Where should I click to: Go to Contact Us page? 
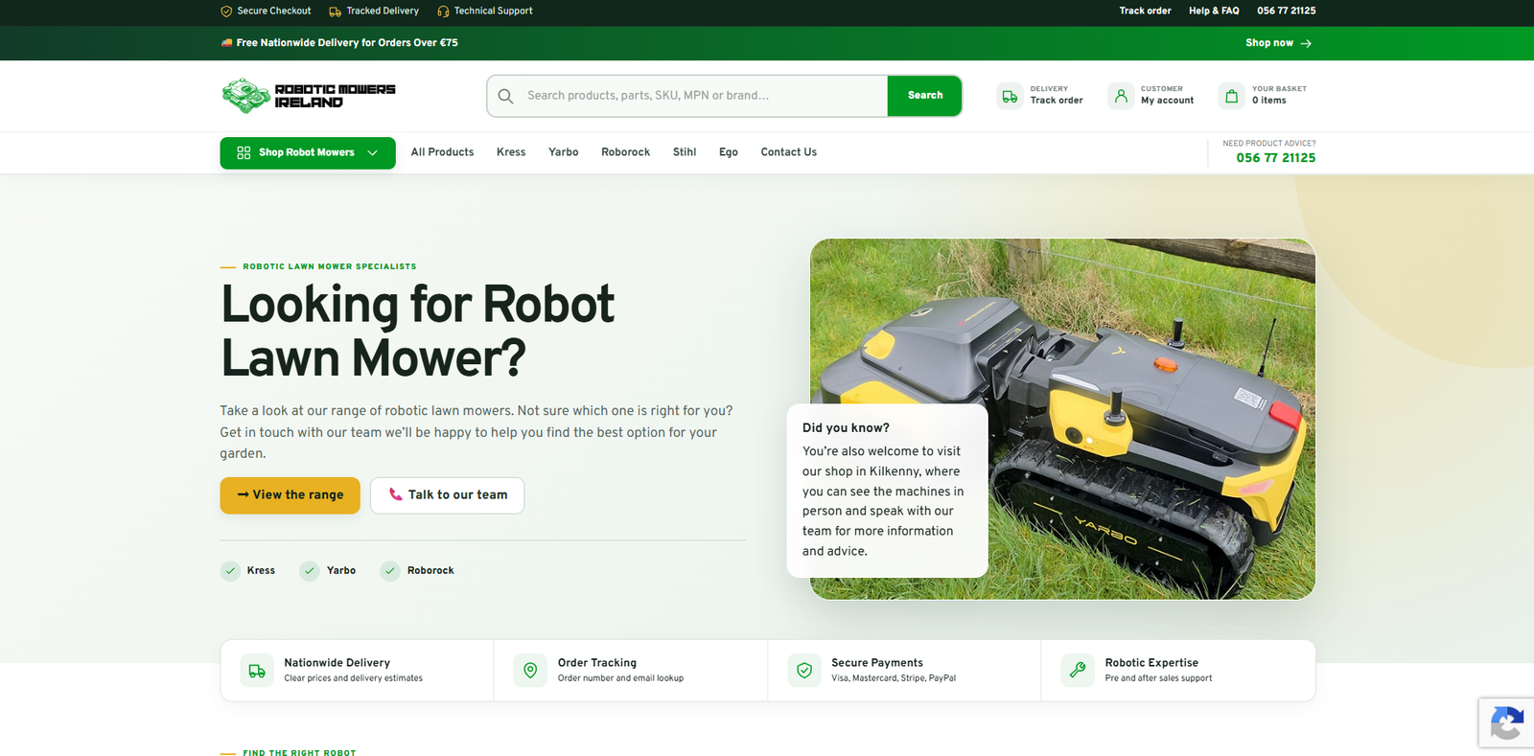click(x=788, y=152)
